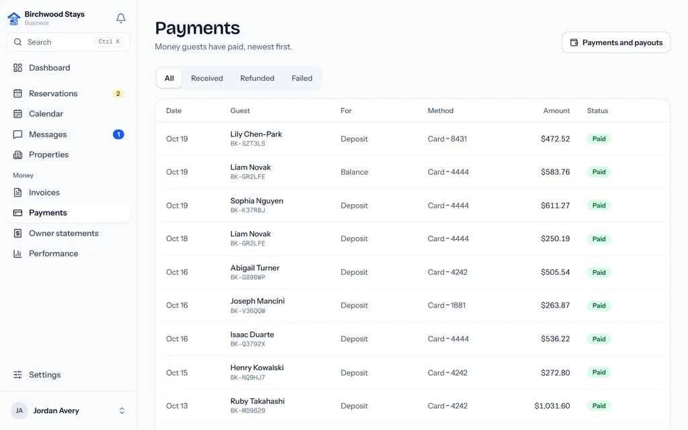This screenshot has width=688, height=430.
Task: Go to Calendar in the sidebar
Action: coord(69,114)
